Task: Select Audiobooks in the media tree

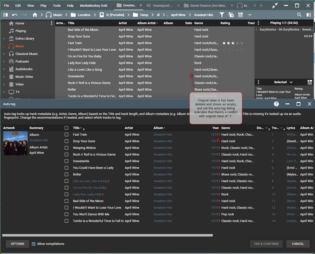Action: pyautogui.click(x=24, y=69)
